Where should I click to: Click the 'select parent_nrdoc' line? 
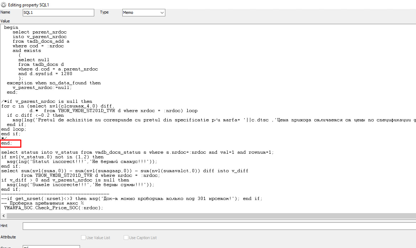[x=39, y=32]
